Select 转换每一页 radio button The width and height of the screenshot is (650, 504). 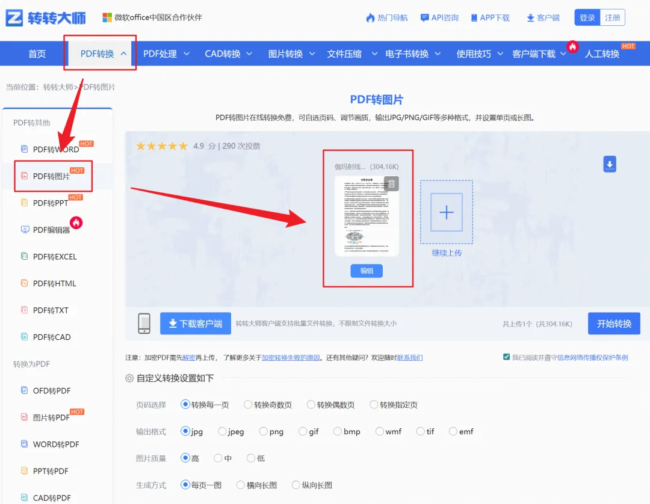tap(185, 404)
